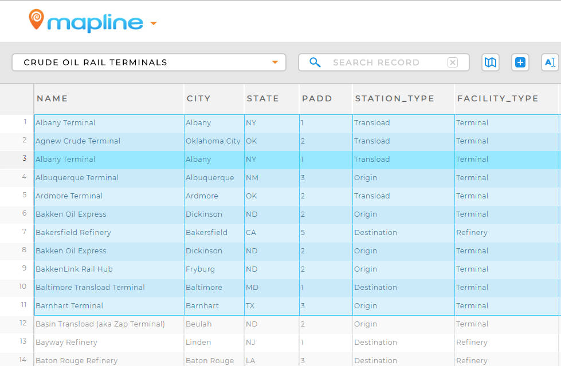Click the 'Fryburg' city cell

214,269
